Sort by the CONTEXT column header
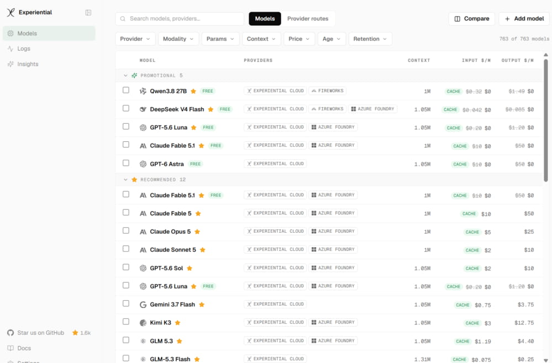Image resolution: width=552 pixels, height=363 pixels. 419,61
